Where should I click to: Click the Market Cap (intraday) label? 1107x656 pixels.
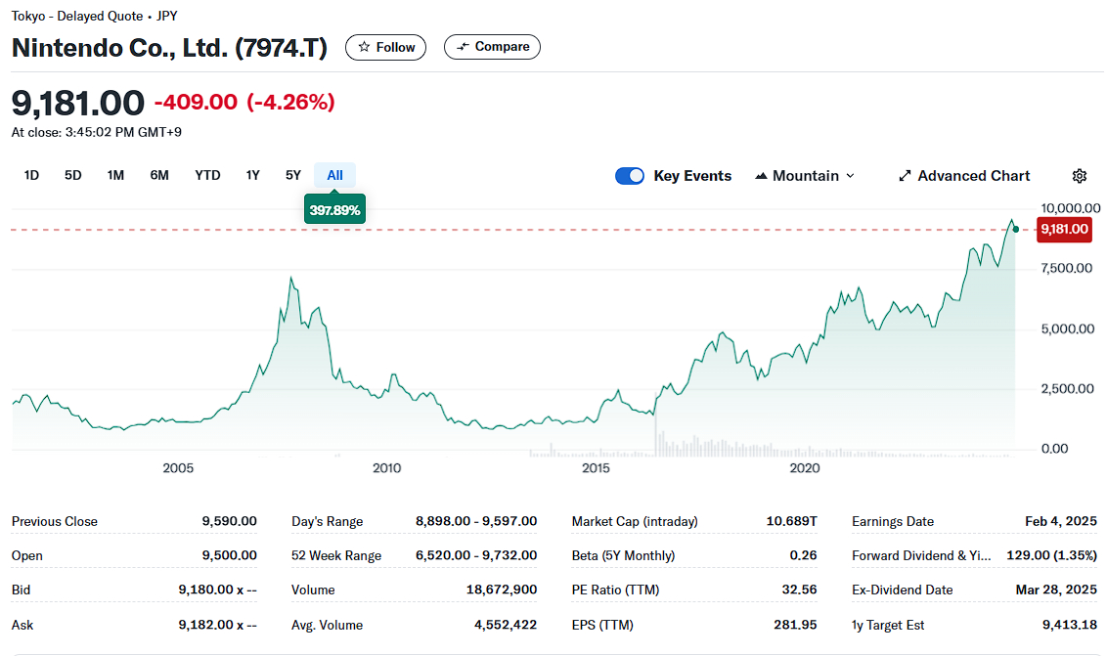[635, 522]
